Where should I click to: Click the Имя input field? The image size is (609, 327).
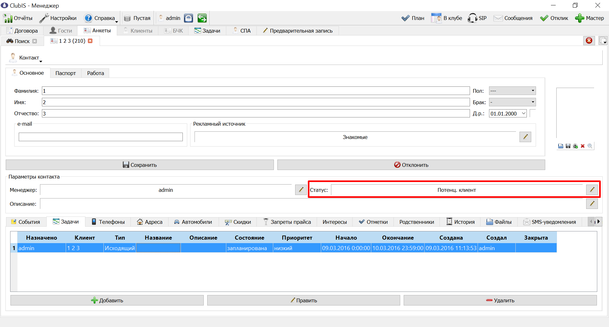pos(256,102)
